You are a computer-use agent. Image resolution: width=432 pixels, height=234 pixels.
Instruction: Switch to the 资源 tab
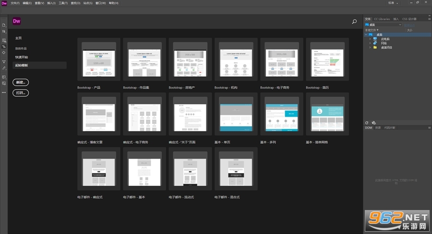(x=378, y=128)
